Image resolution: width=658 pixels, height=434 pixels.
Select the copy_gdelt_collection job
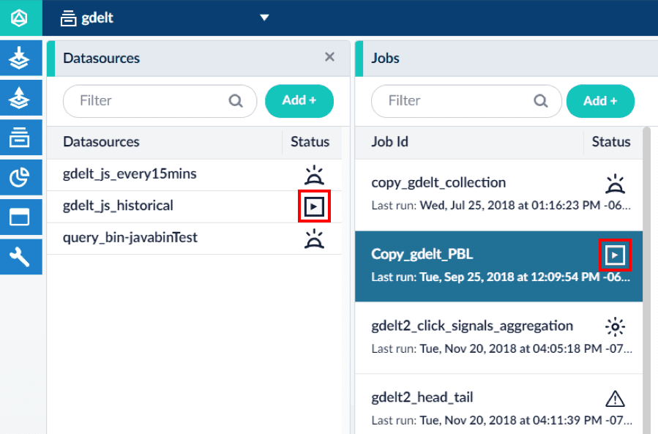point(498,195)
